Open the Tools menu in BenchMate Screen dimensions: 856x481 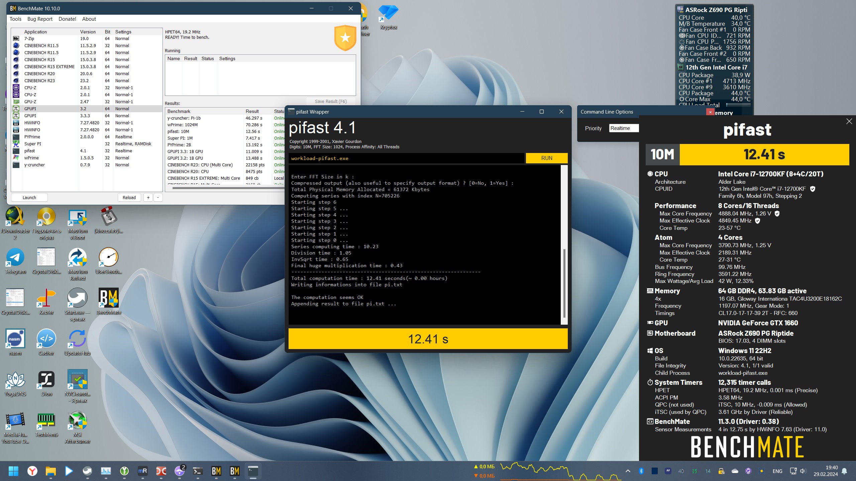click(x=15, y=19)
